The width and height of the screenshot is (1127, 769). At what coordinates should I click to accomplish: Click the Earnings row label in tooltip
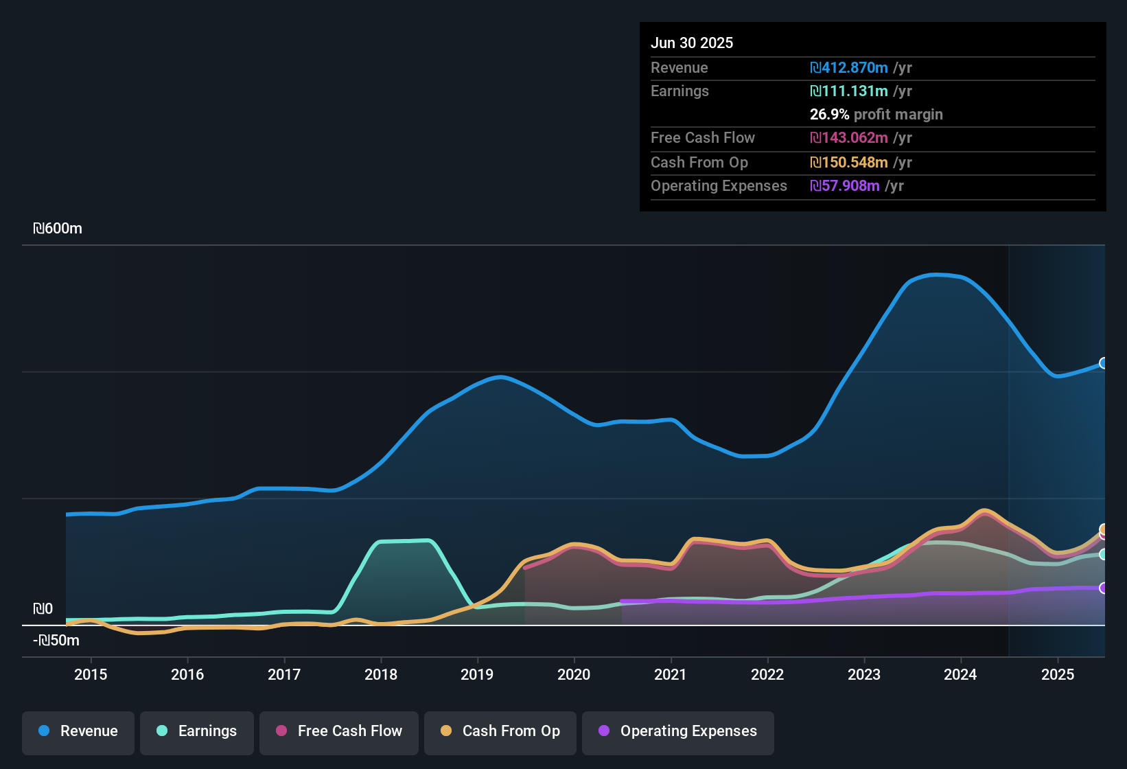point(679,91)
